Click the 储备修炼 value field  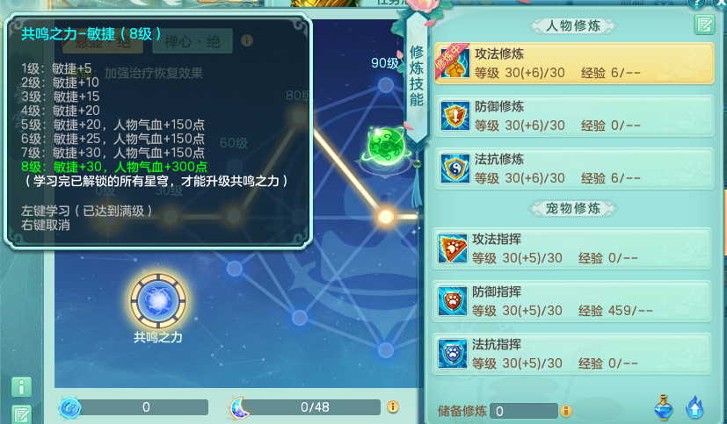524,411
